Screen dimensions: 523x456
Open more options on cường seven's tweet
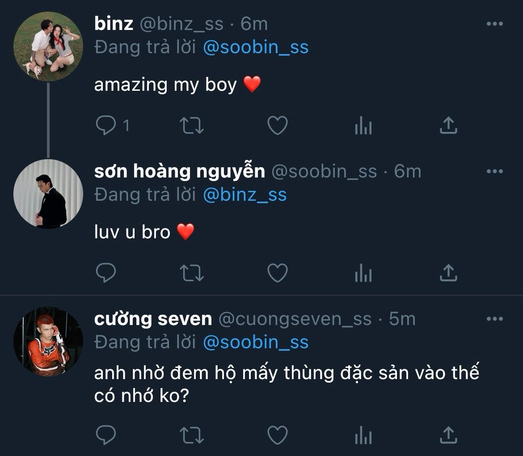pos(494,319)
